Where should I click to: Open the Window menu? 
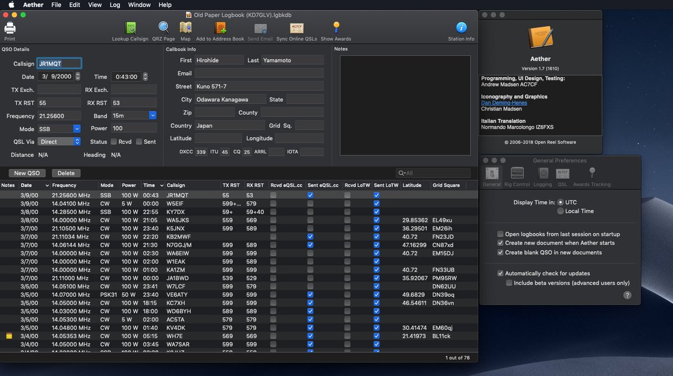[139, 4]
